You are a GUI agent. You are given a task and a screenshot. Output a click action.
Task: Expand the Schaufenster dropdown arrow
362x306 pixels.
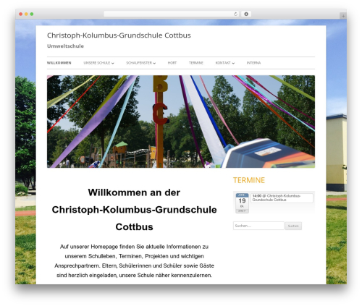click(154, 63)
